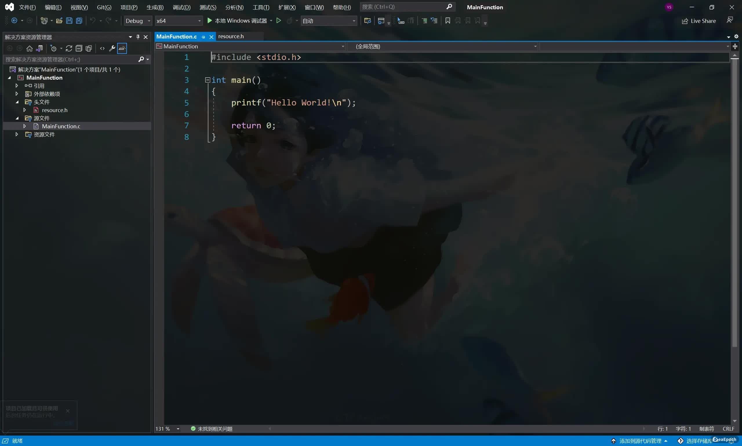Toggle auto-hide pin on Solution Explorer panel
This screenshot has width=742, height=446.
[138, 37]
